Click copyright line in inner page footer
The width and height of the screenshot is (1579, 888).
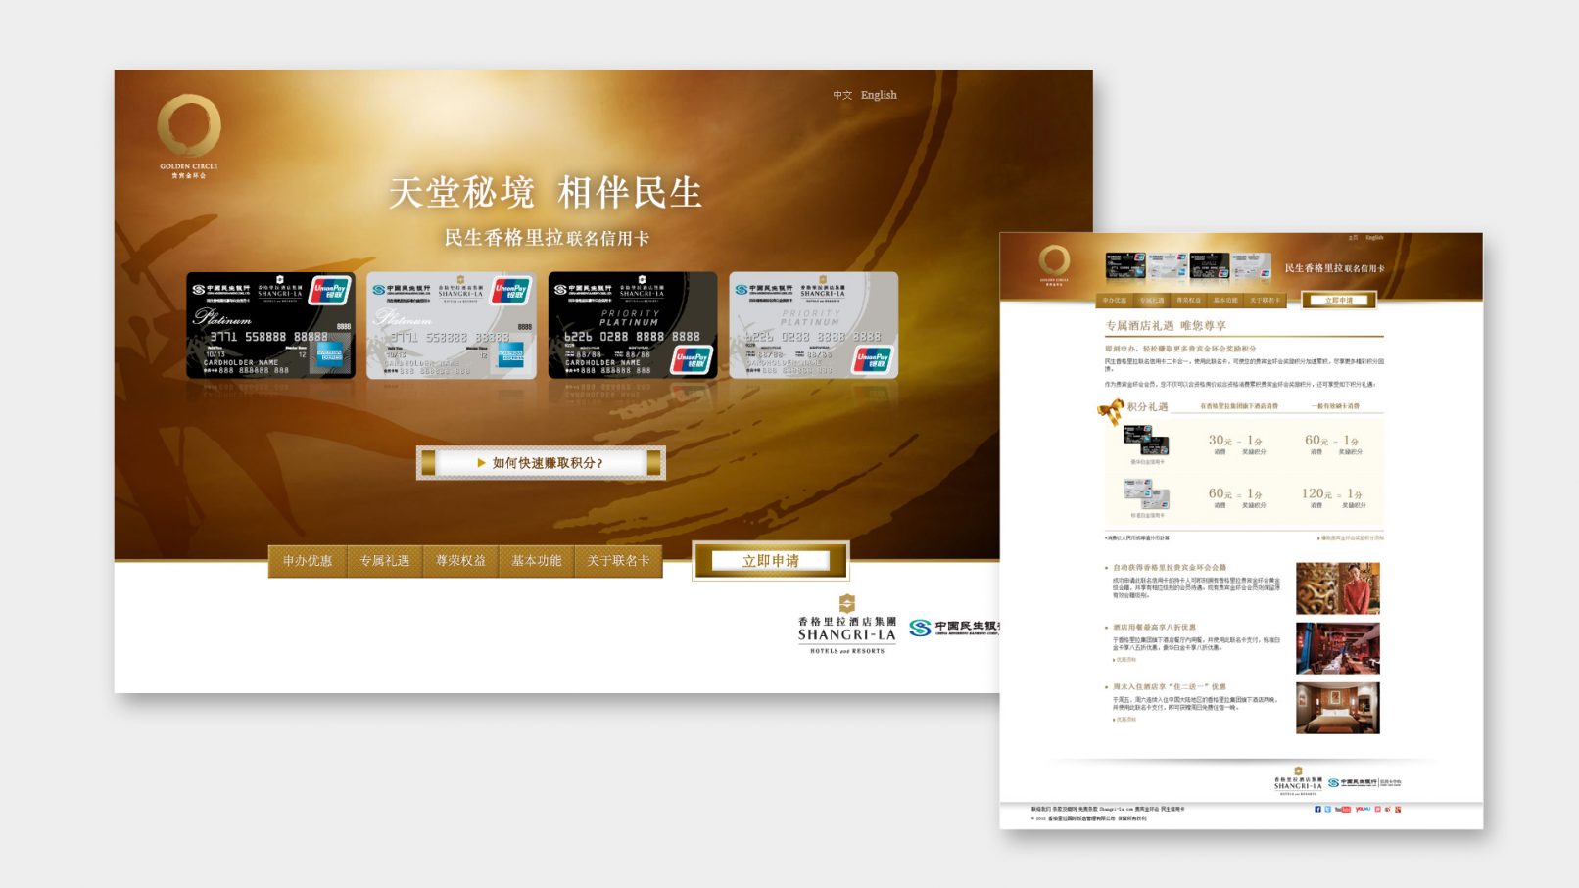click(1088, 818)
